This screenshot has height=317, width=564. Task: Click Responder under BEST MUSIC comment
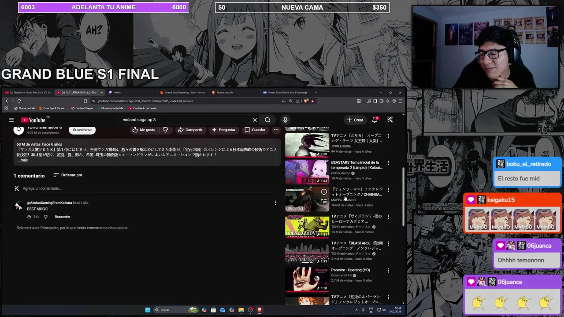[x=63, y=217]
